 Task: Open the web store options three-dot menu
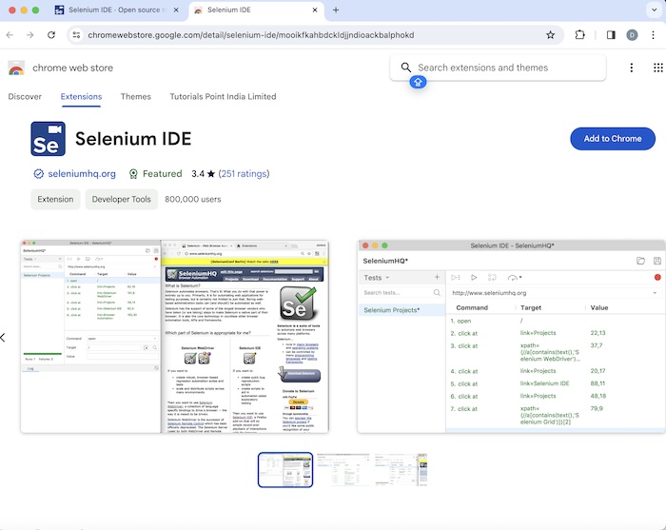pos(632,68)
